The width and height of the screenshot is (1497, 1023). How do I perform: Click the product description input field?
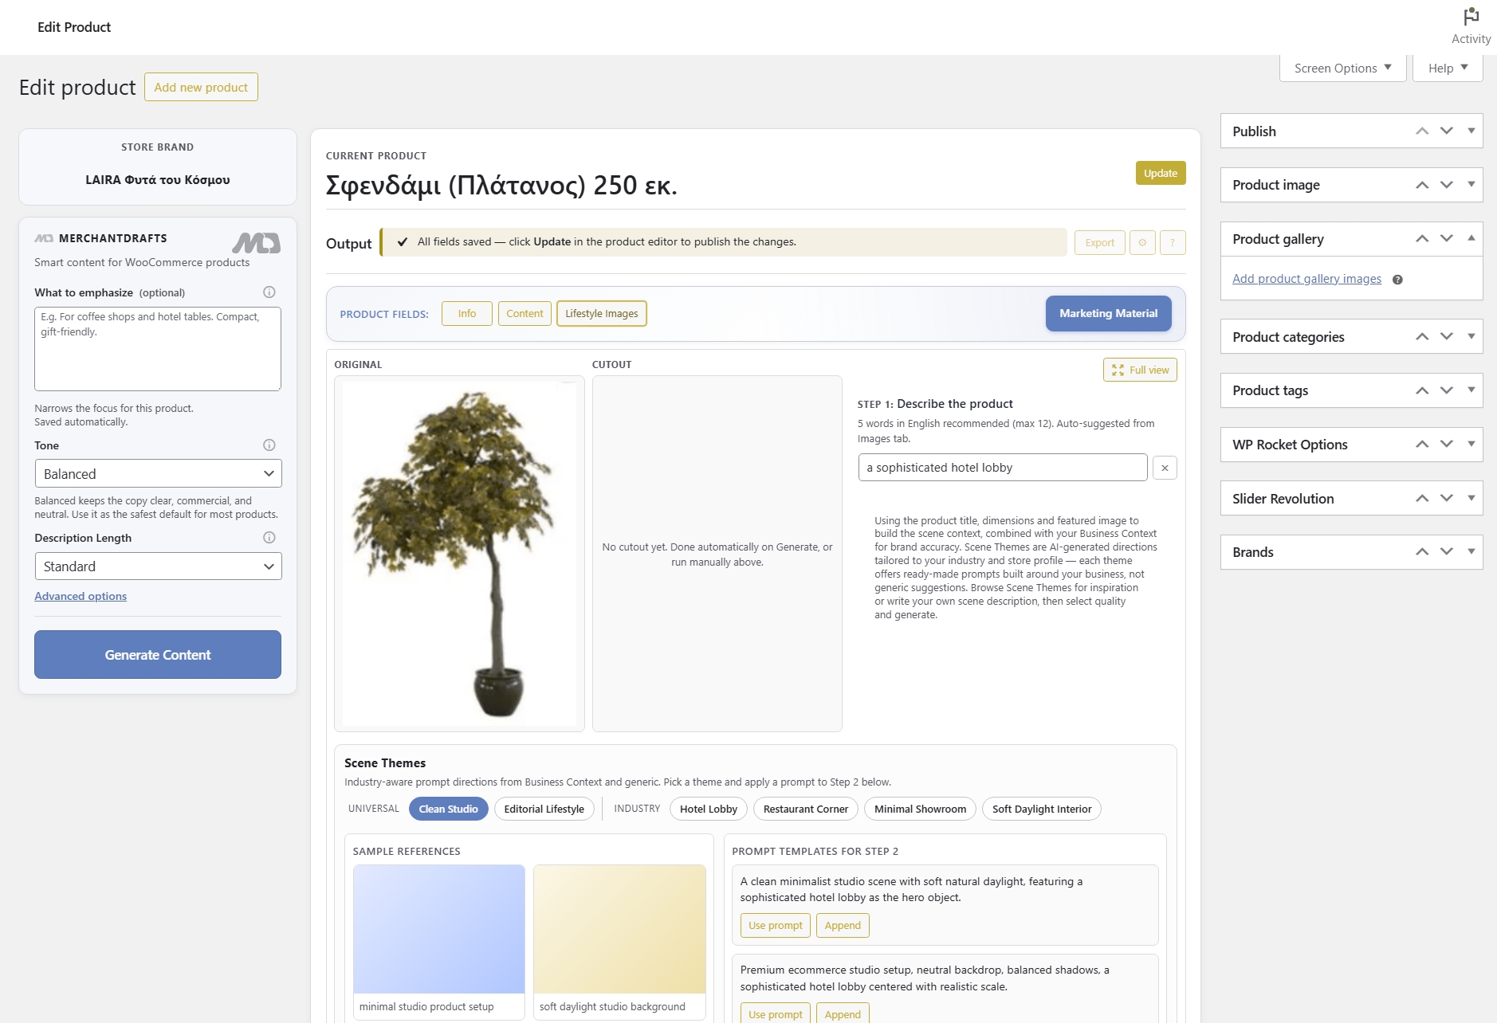click(x=1003, y=468)
